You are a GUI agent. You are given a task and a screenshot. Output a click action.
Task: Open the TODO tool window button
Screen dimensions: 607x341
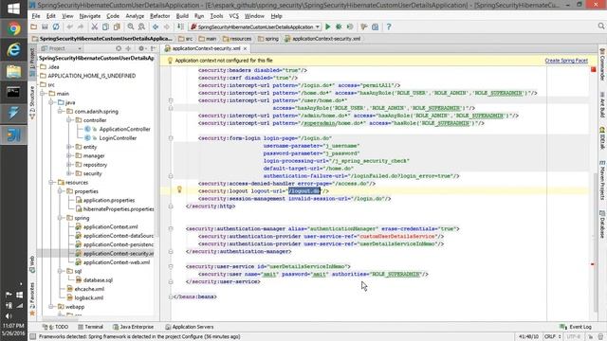pos(56,327)
